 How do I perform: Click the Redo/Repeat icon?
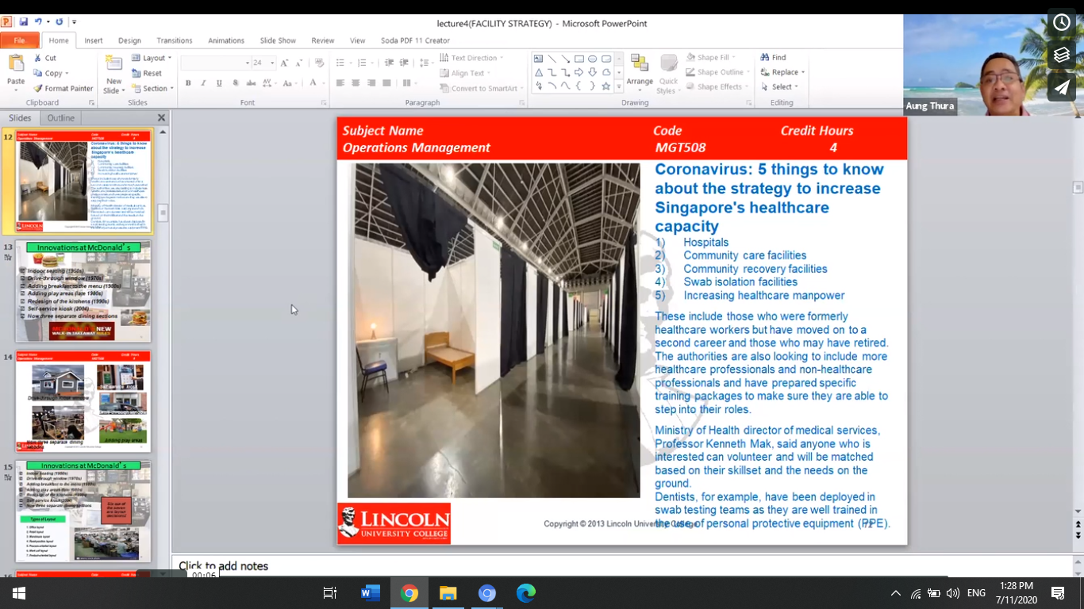coord(60,21)
